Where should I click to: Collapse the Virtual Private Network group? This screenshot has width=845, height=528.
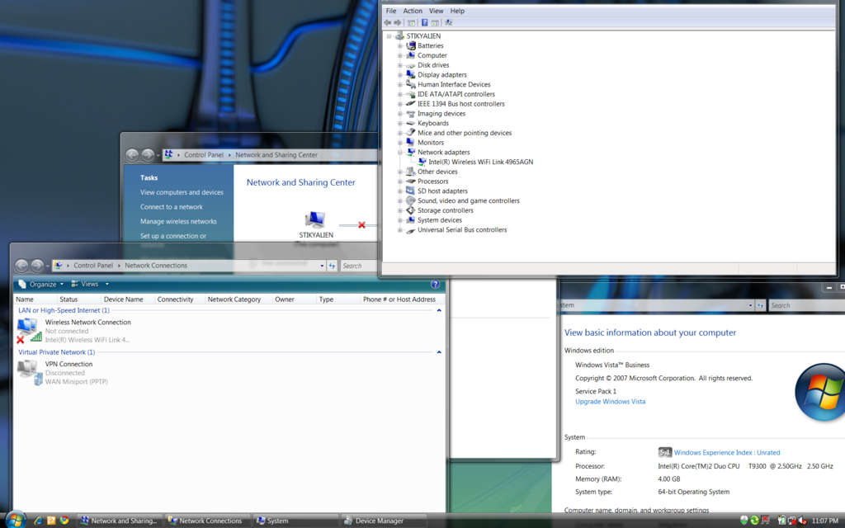[x=439, y=352]
